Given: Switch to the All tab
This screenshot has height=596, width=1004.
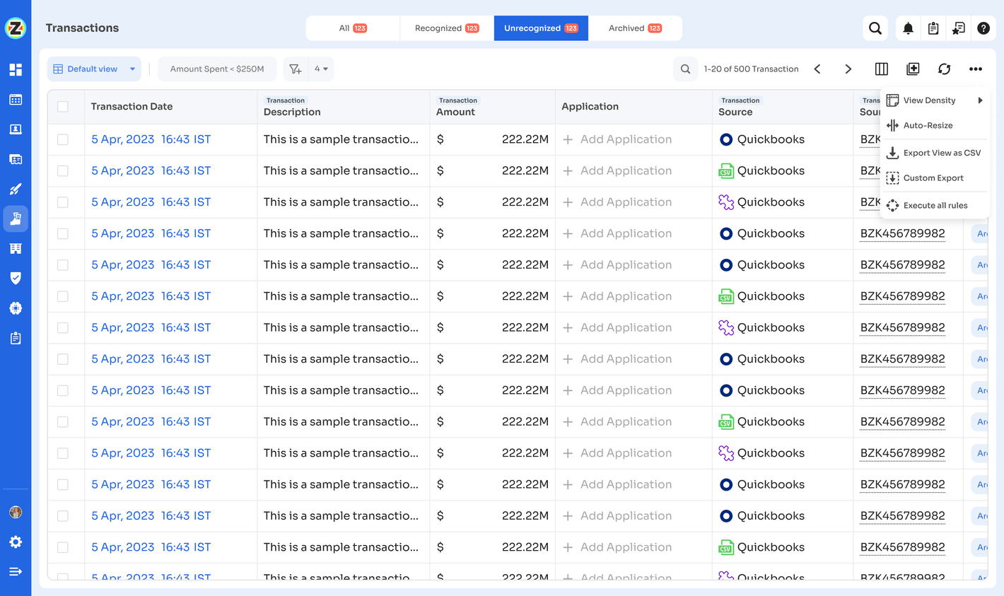Looking at the screenshot, I should point(353,28).
